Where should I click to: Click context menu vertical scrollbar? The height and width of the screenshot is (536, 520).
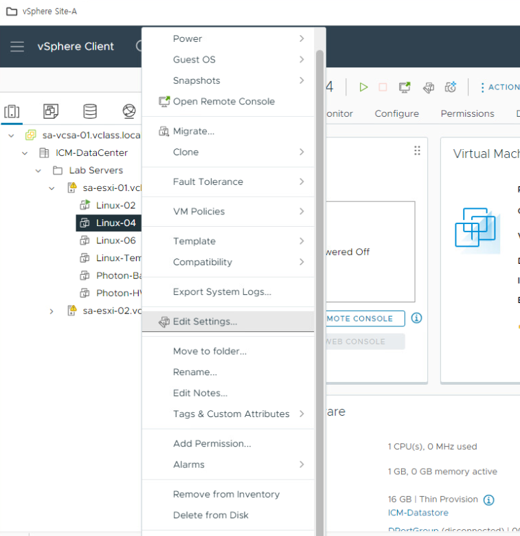320,293
